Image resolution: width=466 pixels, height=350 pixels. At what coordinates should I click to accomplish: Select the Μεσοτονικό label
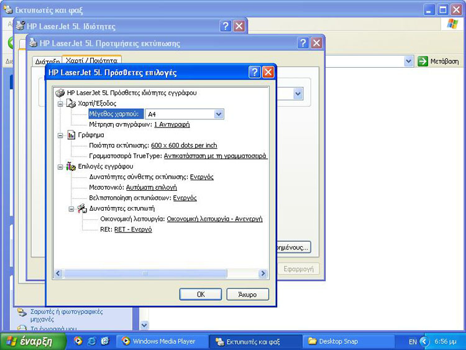tap(106, 187)
